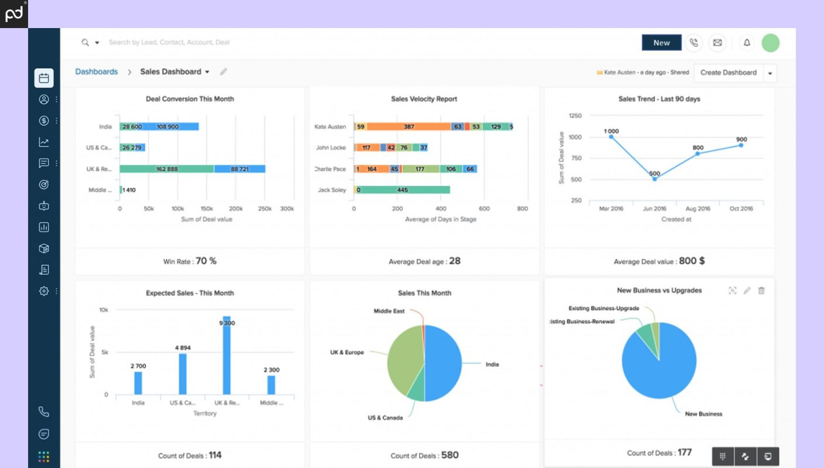Expand the Sales Dashboard dropdown arrow
This screenshot has width=824, height=468.
207,71
